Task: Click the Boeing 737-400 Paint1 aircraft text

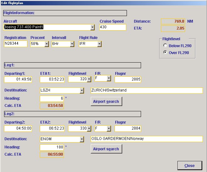Action: tap(24, 27)
